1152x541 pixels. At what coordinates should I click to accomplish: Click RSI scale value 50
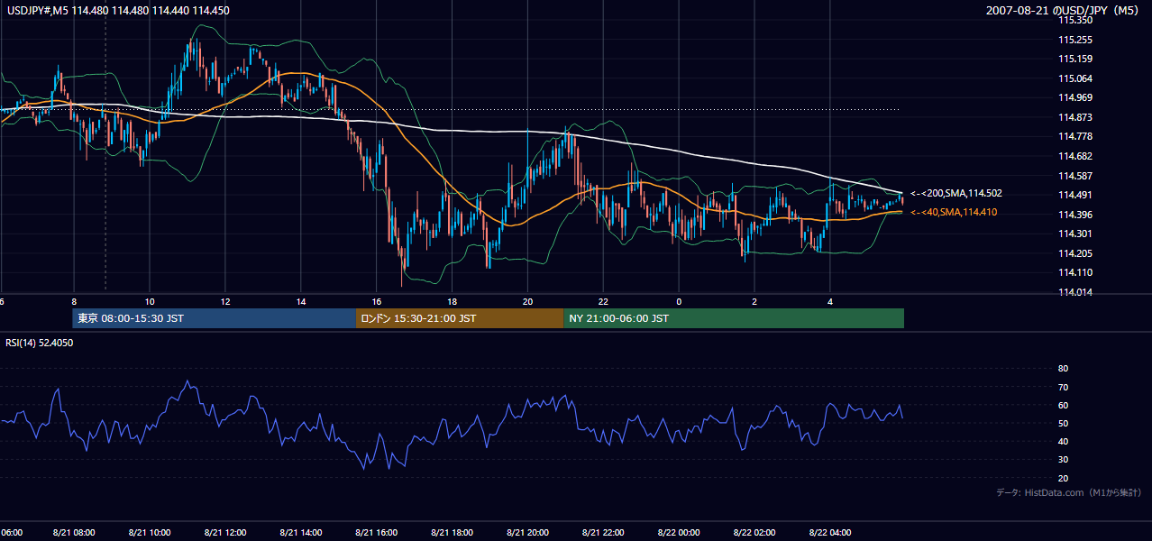pyautogui.click(x=1063, y=423)
